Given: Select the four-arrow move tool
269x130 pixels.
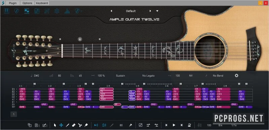Looking at the screenshot, I should 61,125.
